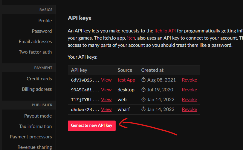Viewport: 243px width, 150px height.
Task: Open Email addresses settings
Action: (x=35, y=41)
